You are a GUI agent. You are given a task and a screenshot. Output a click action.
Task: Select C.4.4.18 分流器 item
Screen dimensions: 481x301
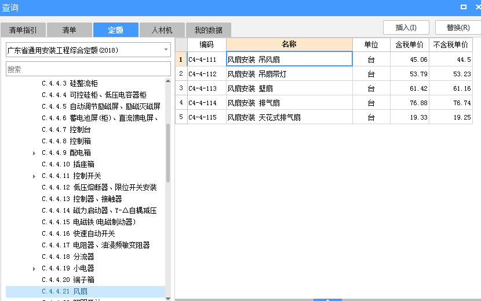point(68,257)
